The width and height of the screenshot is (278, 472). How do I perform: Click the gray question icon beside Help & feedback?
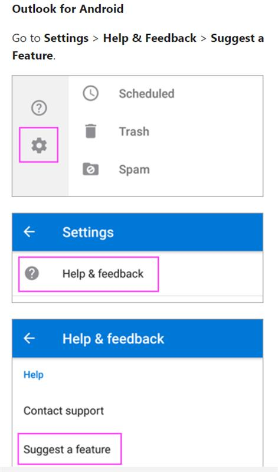tap(32, 274)
